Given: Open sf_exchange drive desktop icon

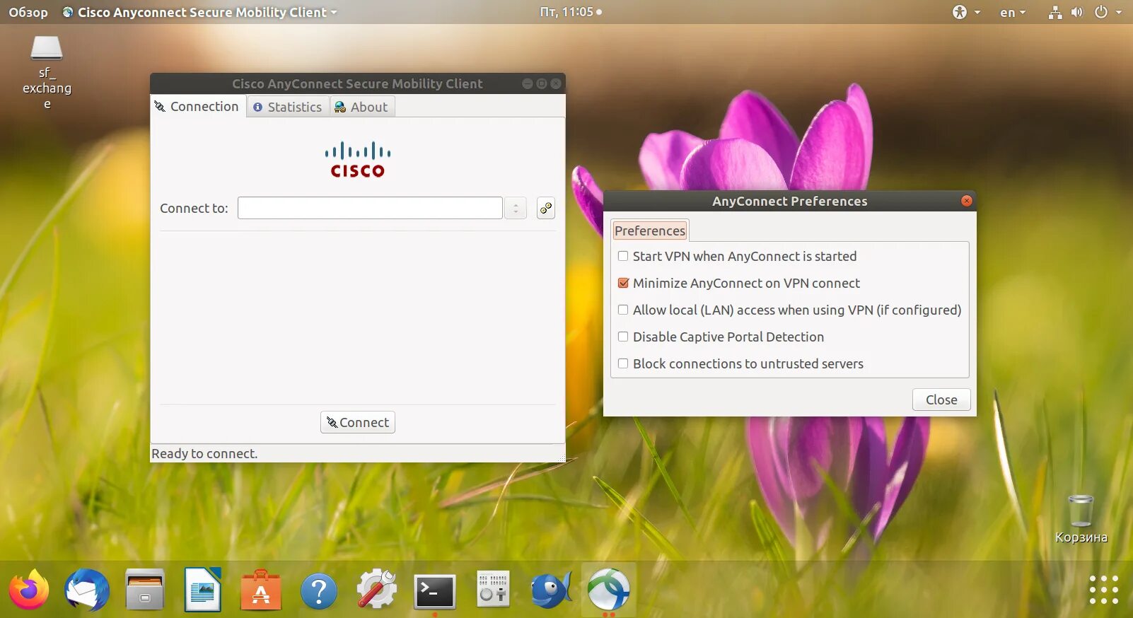Looking at the screenshot, I should point(47,73).
